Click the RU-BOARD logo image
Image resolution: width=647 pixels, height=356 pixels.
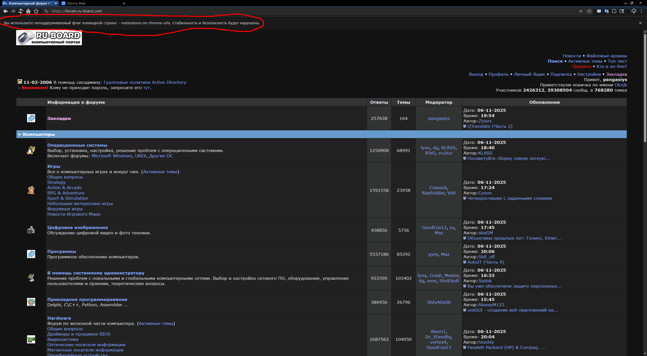click(49, 38)
